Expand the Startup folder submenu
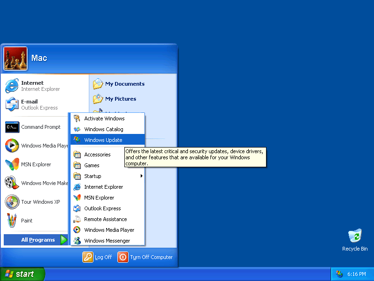374x281 pixels. (x=93, y=176)
